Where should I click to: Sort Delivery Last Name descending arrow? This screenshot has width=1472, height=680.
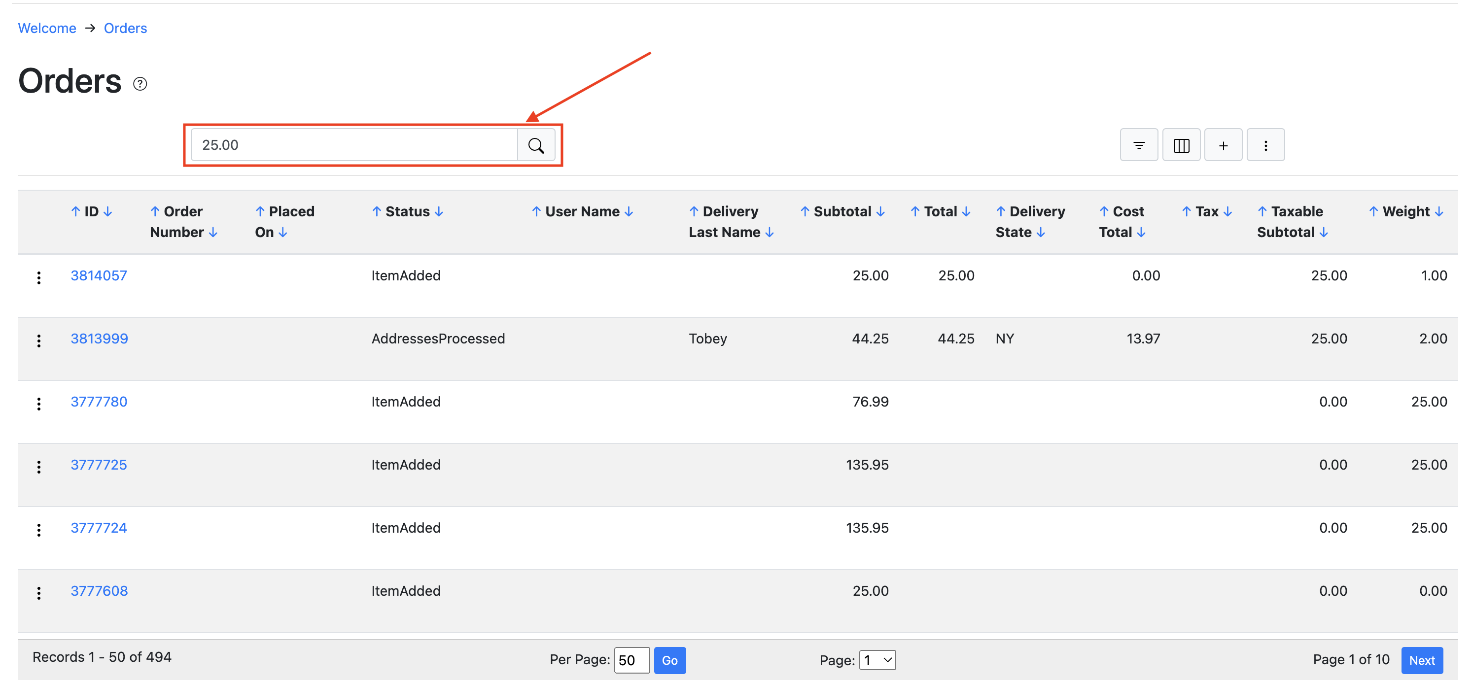(770, 233)
